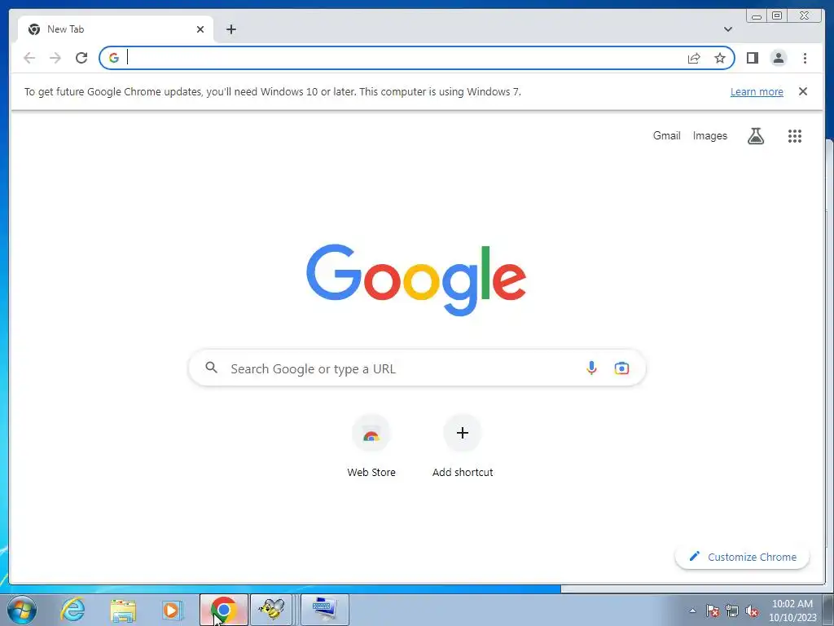The width and height of the screenshot is (834, 626).
Task: Open the clock showing 10:02 AM
Action: tap(792, 611)
